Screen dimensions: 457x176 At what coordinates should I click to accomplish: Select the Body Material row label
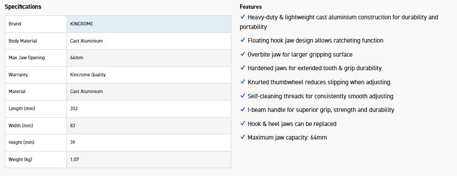click(x=23, y=41)
